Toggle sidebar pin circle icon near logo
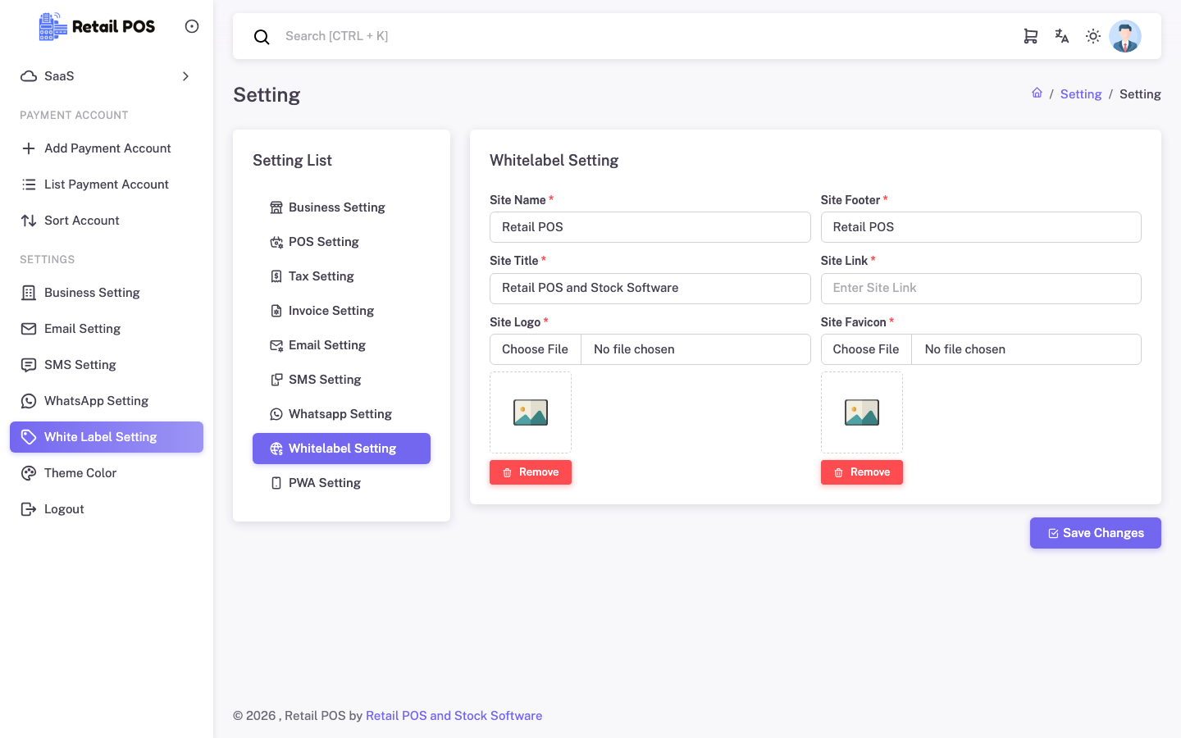This screenshot has height=738, width=1181. [x=192, y=26]
